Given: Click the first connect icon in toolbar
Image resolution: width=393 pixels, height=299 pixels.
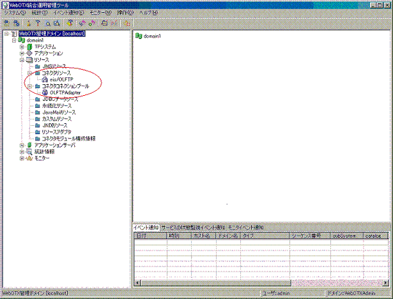Looking at the screenshot, I should point(6,22).
